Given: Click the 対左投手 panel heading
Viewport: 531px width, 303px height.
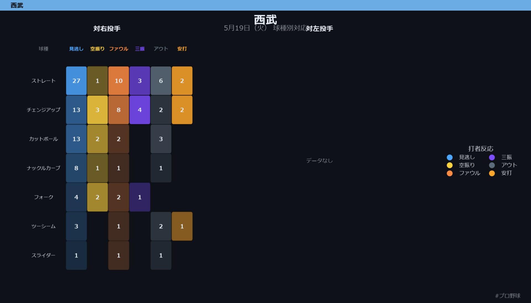Looking at the screenshot, I should click(x=319, y=28).
